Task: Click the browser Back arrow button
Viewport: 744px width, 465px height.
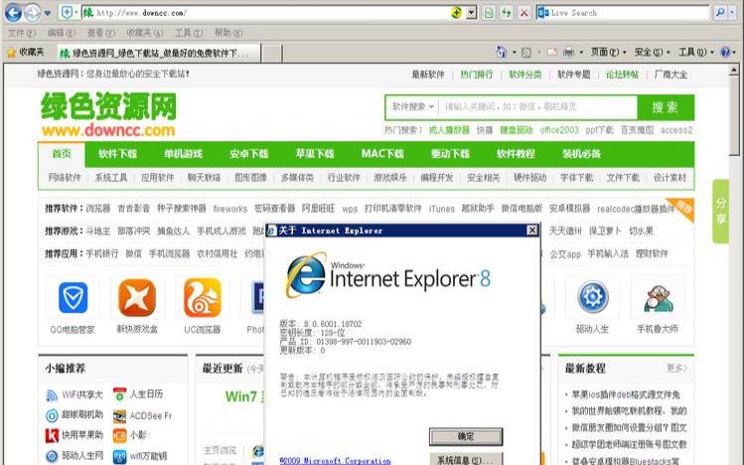Action: tap(13, 12)
